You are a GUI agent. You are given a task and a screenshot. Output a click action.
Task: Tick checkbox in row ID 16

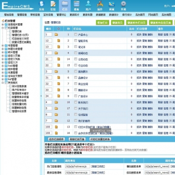(75, 133)
